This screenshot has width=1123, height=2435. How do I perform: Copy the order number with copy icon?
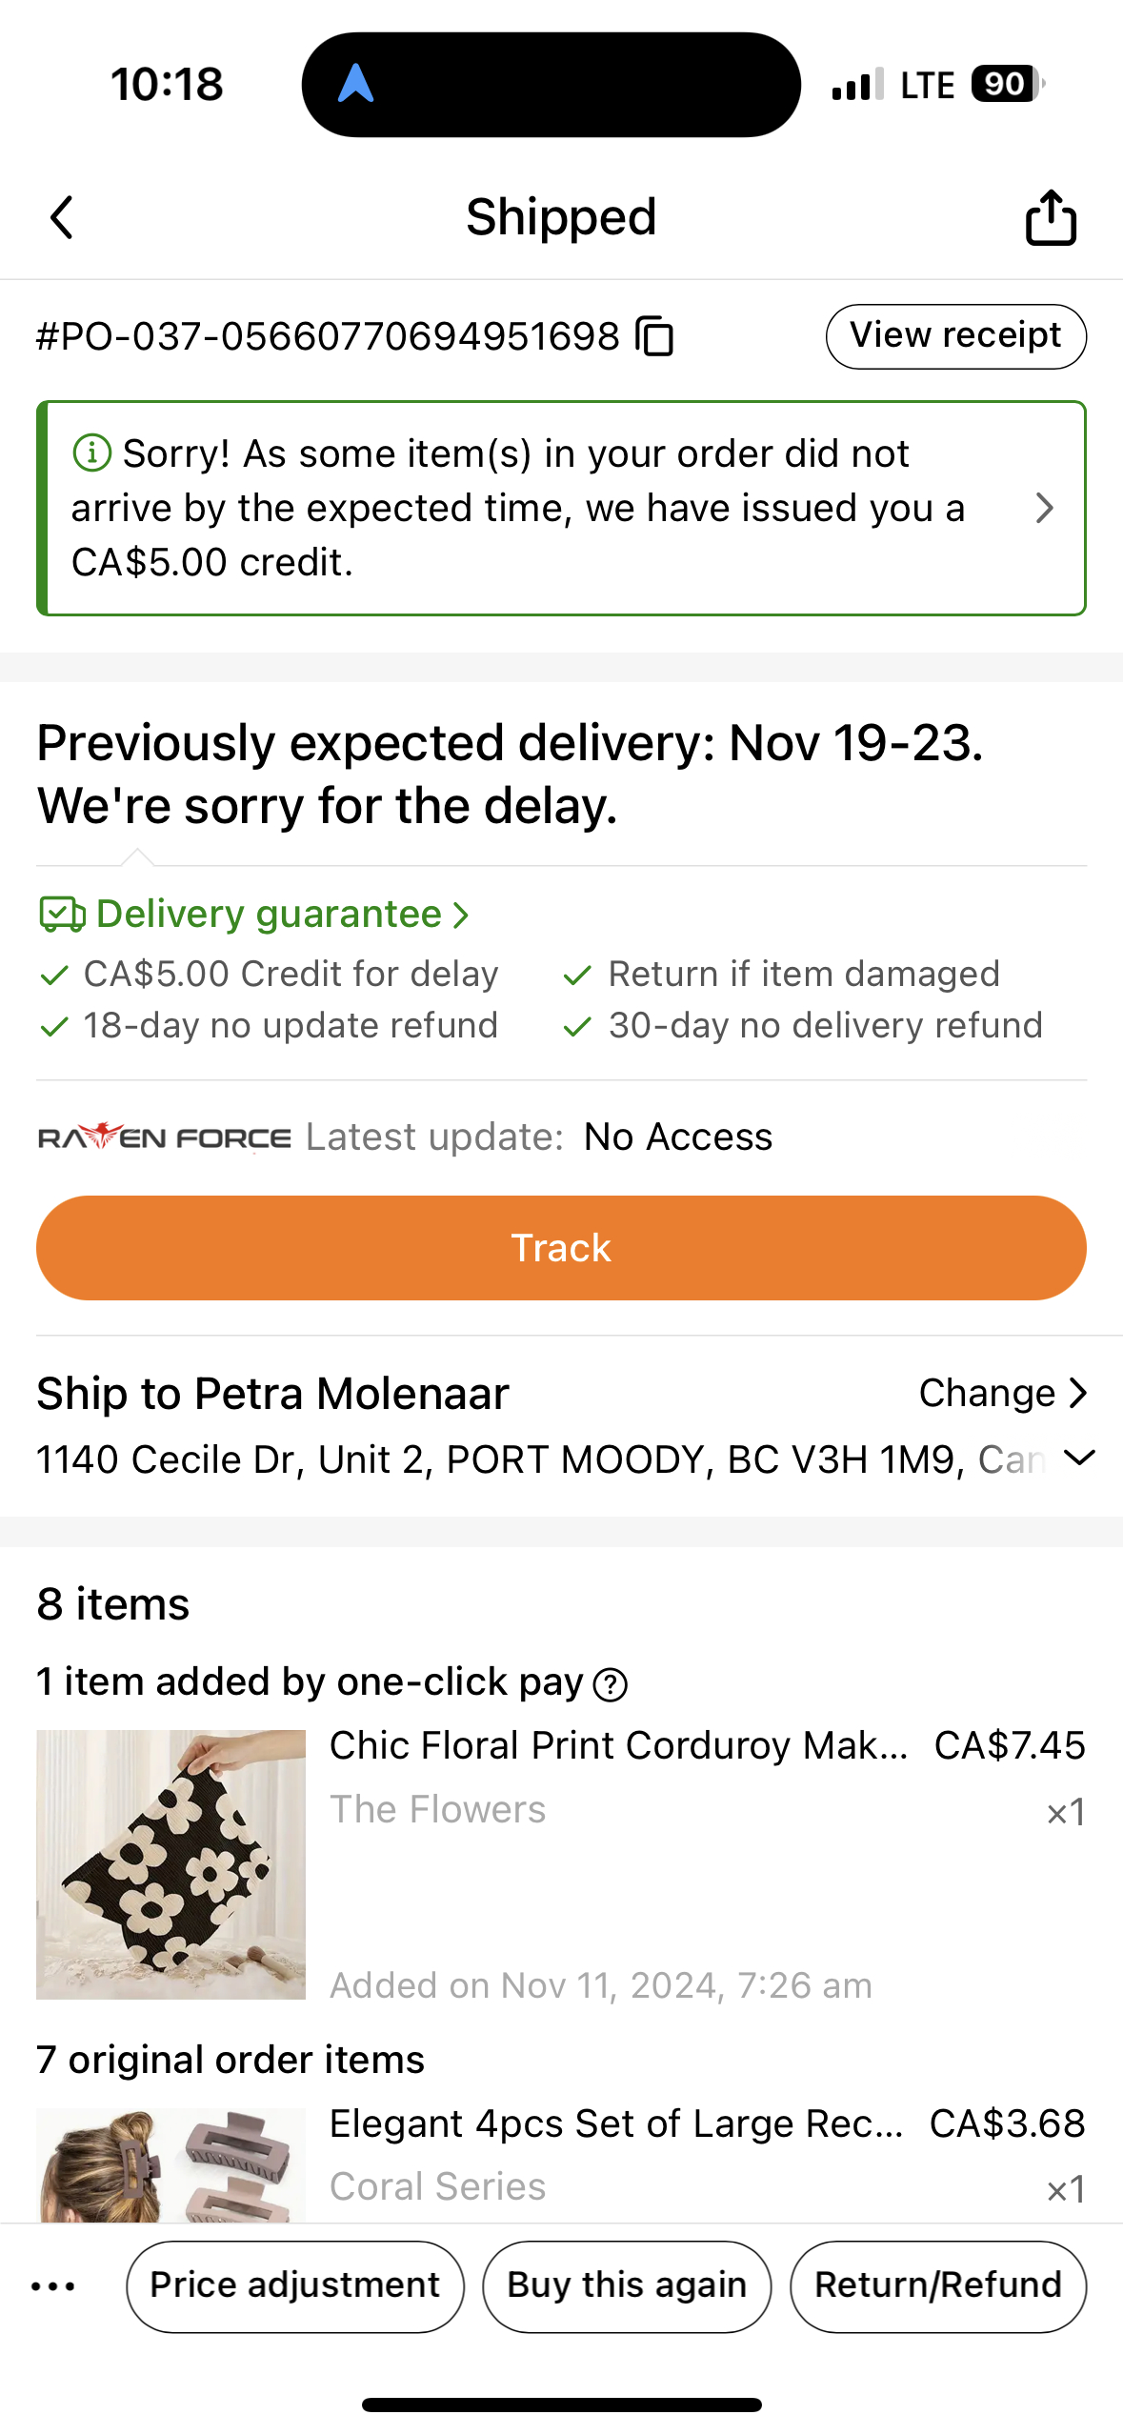(x=655, y=336)
